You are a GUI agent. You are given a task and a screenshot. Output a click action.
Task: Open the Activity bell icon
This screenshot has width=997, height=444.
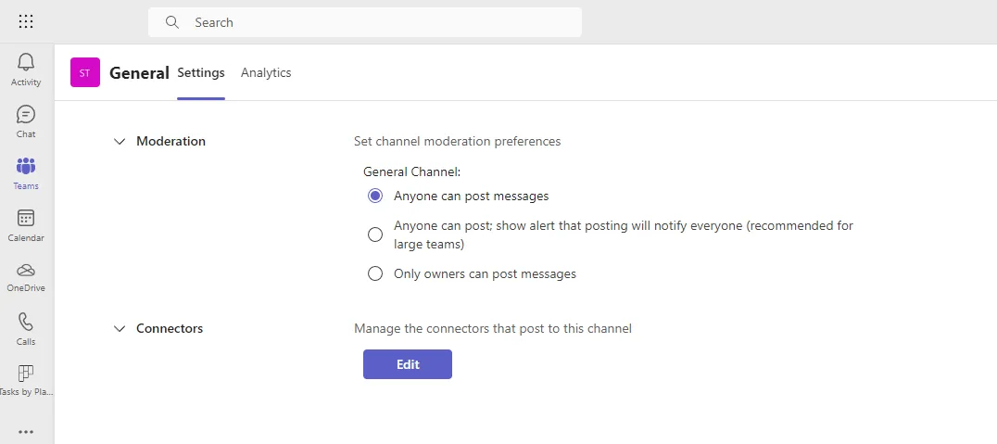coord(26,62)
